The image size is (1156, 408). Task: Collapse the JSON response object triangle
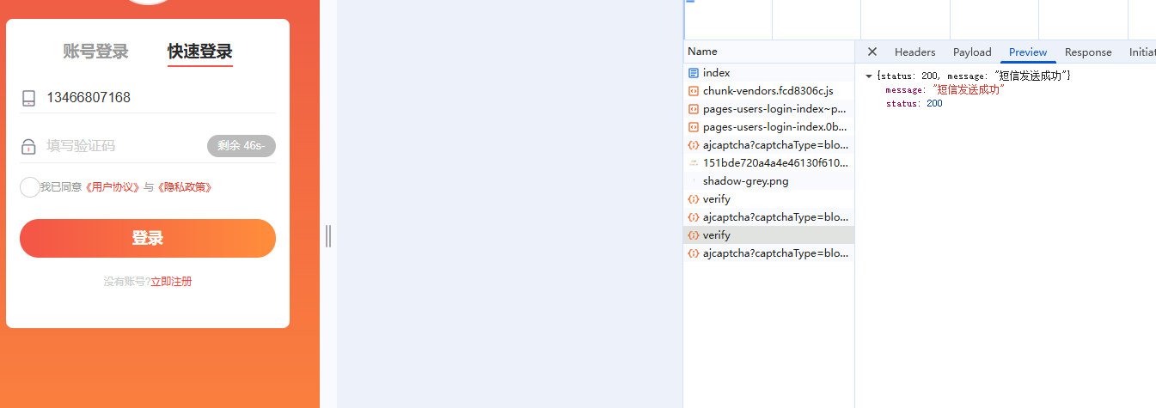tap(869, 76)
